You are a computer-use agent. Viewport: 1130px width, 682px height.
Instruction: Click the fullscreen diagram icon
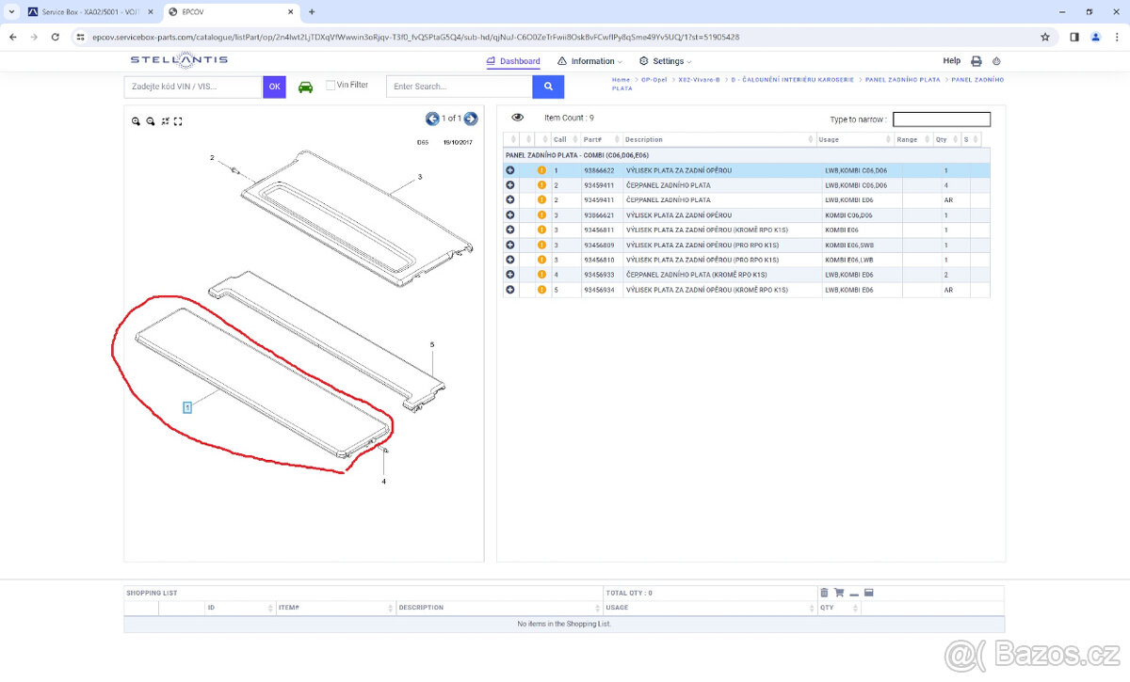tap(178, 121)
